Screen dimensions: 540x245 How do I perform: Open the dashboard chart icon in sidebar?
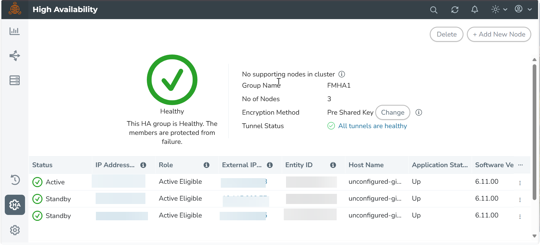[x=14, y=31]
